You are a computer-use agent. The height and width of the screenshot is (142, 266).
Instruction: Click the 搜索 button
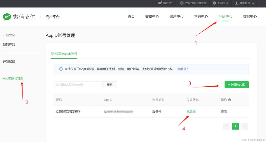click(x=110, y=85)
